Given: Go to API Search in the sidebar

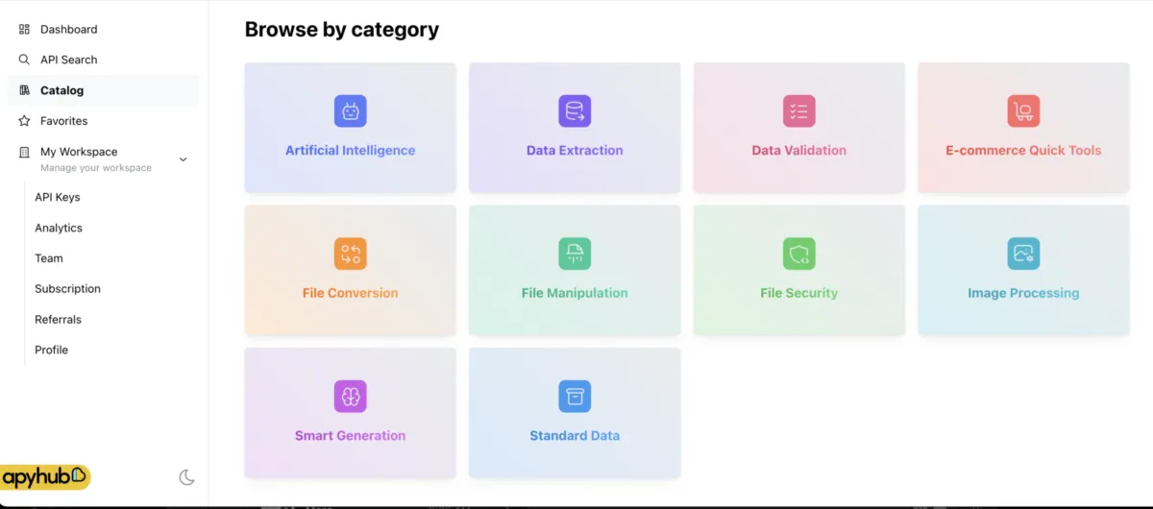Looking at the screenshot, I should pyautogui.click(x=68, y=60).
